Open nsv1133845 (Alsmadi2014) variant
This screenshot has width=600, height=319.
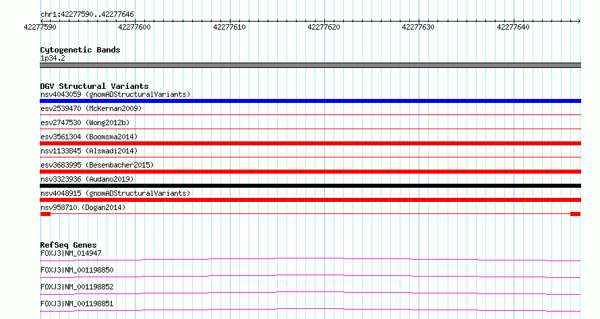(89, 151)
